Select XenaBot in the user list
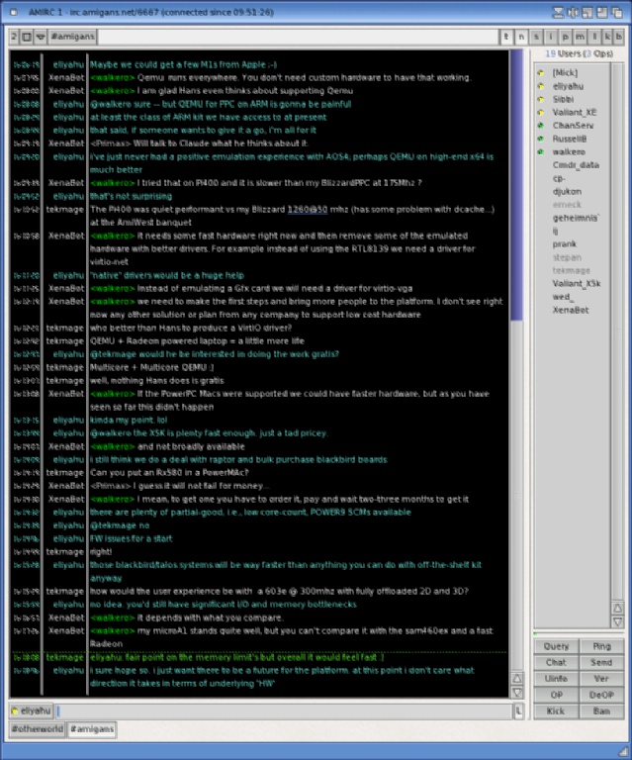This screenshot has width=632, height=760. [571, 310]
